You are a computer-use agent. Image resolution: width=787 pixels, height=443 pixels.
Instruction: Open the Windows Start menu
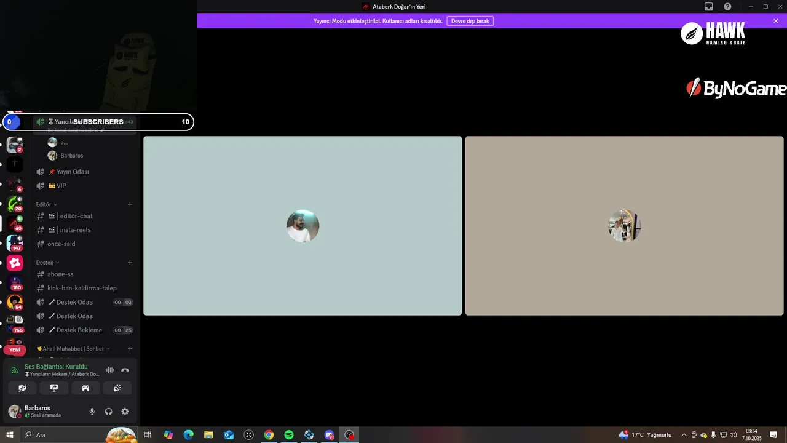[x=9, y=435]
